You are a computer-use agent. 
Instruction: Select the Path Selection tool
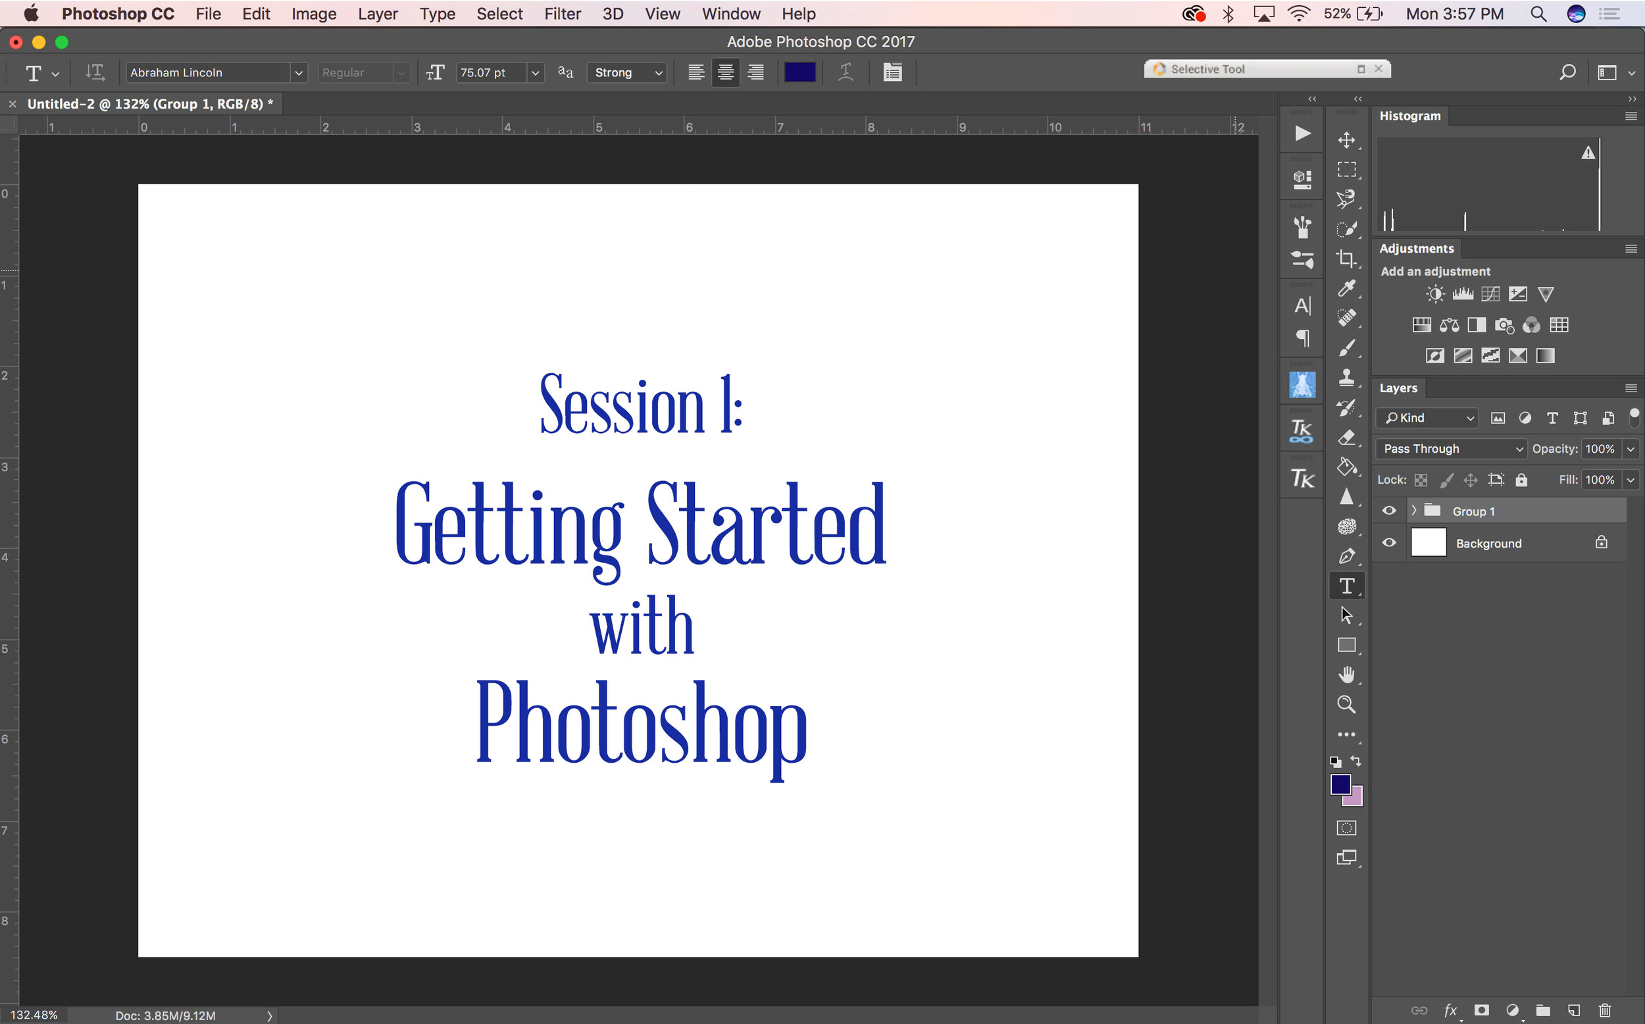pos(1346,615)
